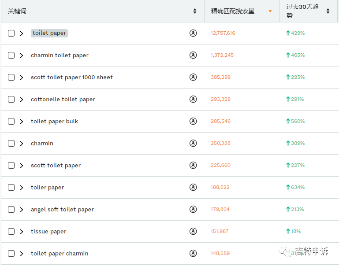Open the charmin toilet paper keyword
The height and width of the screenshot is (266, 339).
tap(60, 55)
